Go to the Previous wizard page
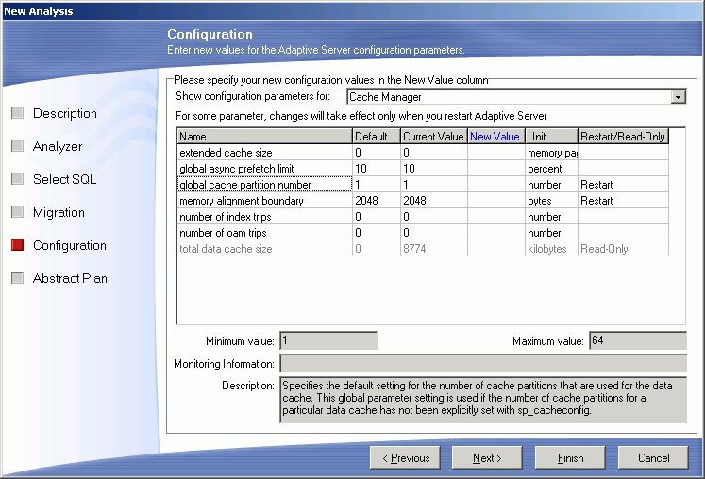 coord(406,458)
